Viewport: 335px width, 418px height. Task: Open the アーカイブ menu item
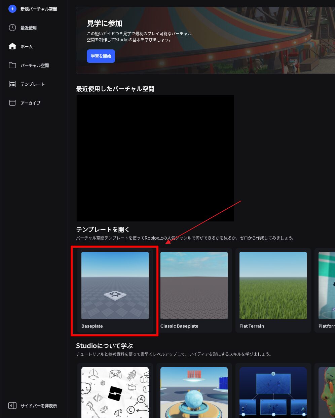coord(30,103)
